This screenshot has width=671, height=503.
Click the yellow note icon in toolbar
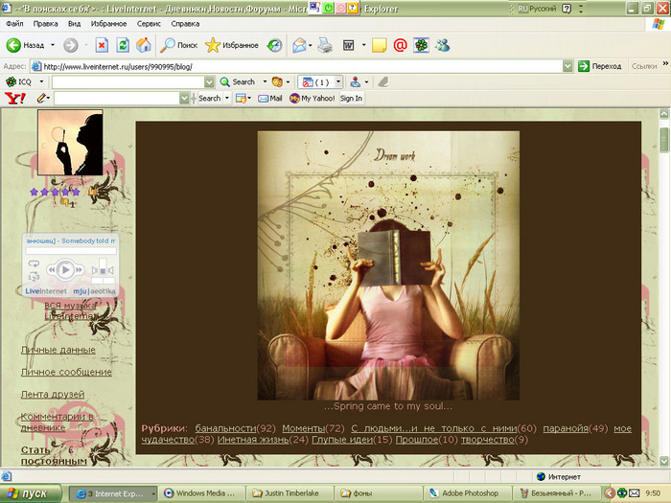(380, 45)
